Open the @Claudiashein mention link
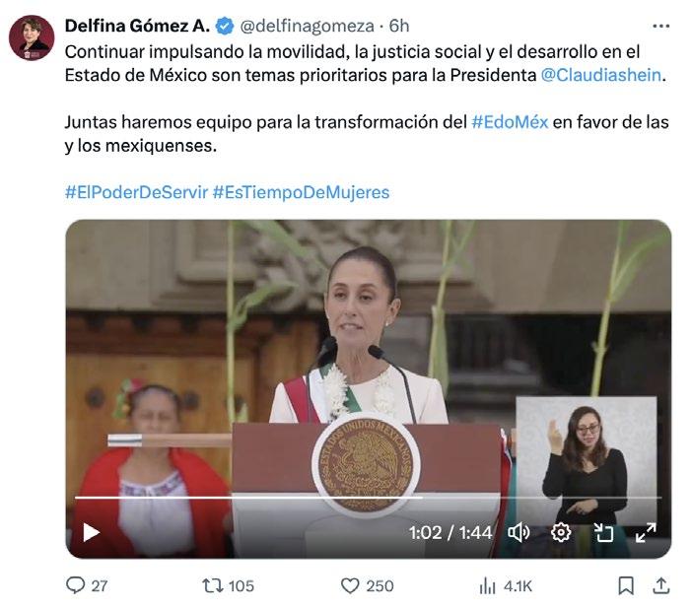Screen dimensions: 692x610 601,75
